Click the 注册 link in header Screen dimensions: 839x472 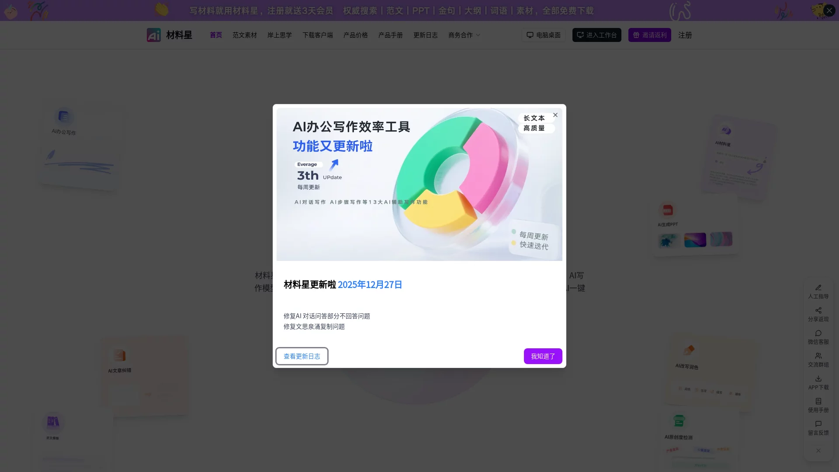pos(685,35)
